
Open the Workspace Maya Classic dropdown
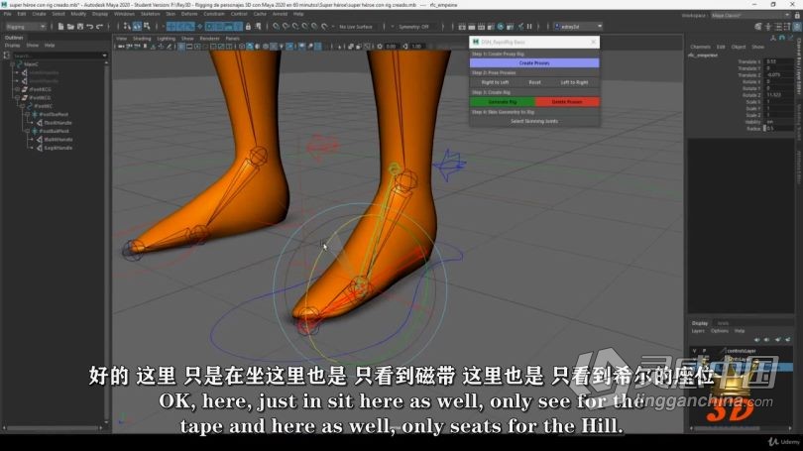(765, 14)
